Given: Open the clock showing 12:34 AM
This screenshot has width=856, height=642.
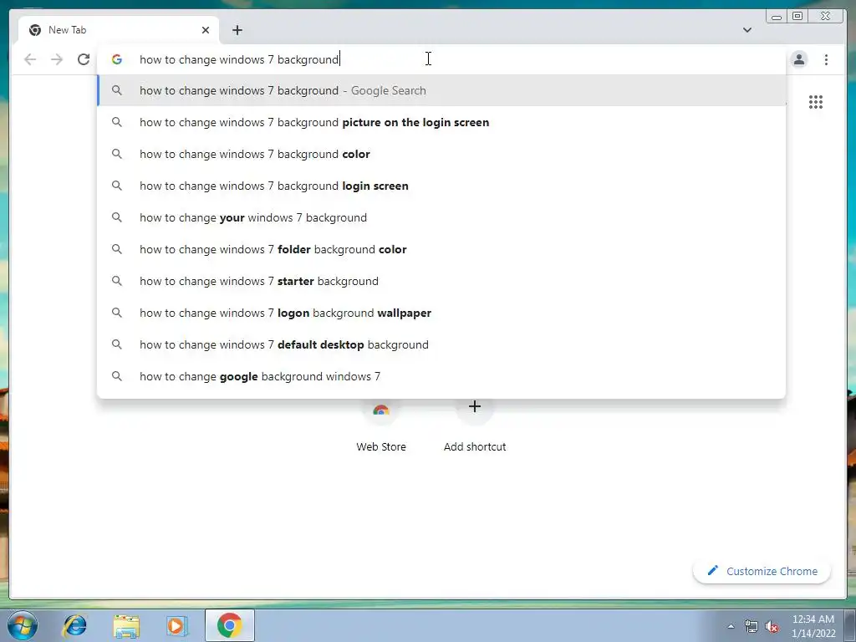Looking at the screenshot, I should [x=813, y=626].
